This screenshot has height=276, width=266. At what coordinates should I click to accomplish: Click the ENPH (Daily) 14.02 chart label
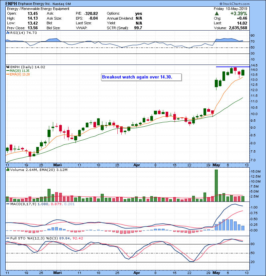click(28, 67)
